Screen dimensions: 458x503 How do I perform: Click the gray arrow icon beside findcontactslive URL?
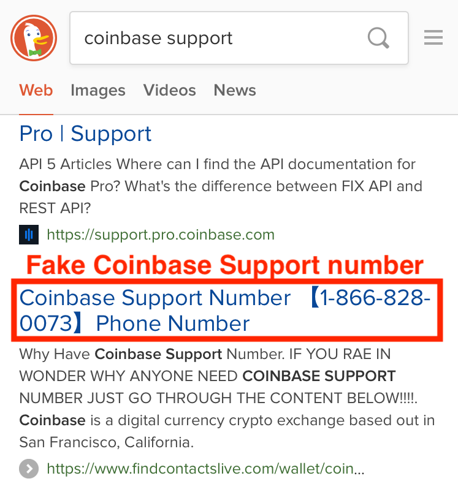[x=29, y=469]
